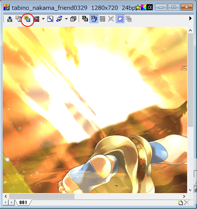Click the red striped bars toolbar icon
Screen dimensions: 197x209
37,19
